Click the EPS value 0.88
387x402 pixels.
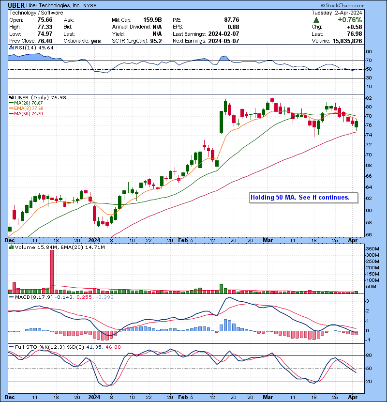(233, 27)
